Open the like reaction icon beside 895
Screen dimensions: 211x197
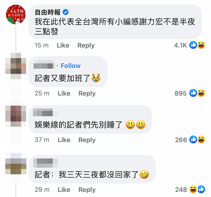(193, 93)
